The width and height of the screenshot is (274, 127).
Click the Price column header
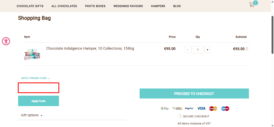(172, 37)
